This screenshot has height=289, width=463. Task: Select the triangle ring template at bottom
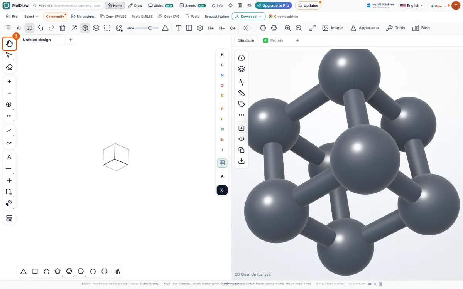pos(24,271)
